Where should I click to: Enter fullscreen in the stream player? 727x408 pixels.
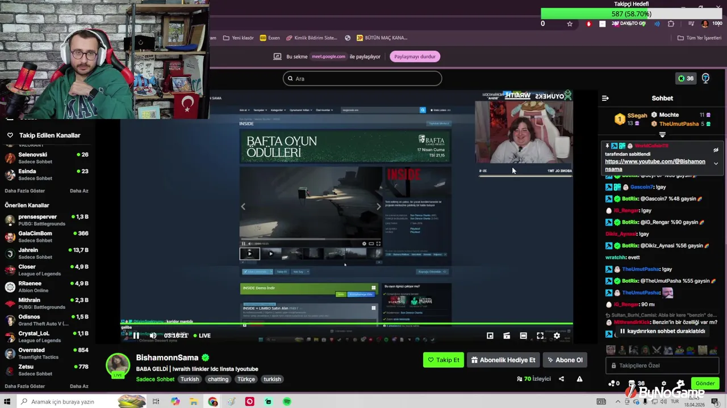pyautogui.click(x=540, y=335)
